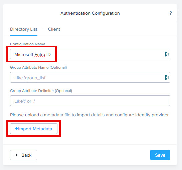This screenshot has height=170, width=182.
Task: Focus the Group Attribute Name field
Action: click(x=90, y=77)
